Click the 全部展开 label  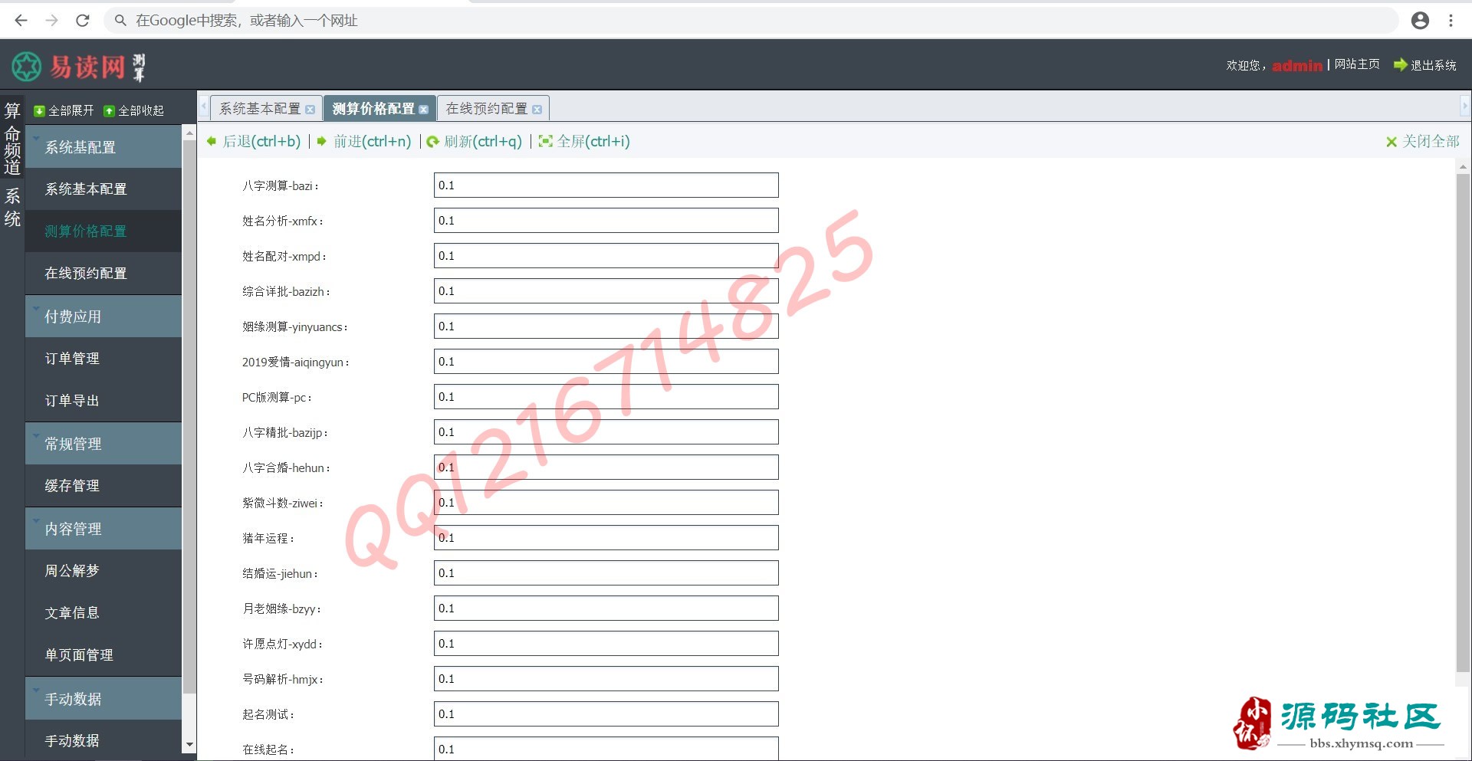(71, 111)
